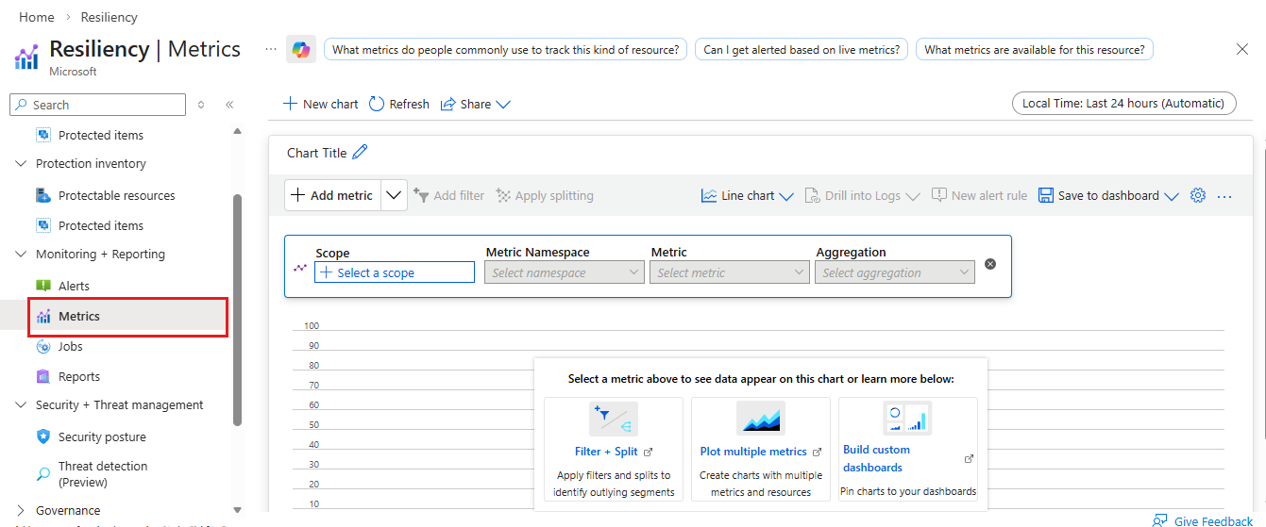The width and height of the screenshot is (1266, 527).
Task: Click 'What metrics are available for this resource?'
Action: [x=1035, y=50]
